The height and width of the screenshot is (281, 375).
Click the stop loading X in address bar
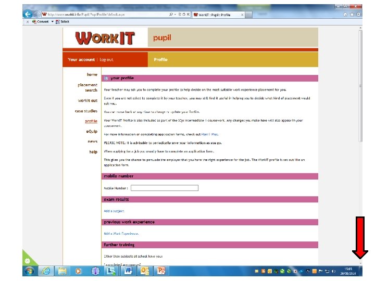[x=188, y=15]
